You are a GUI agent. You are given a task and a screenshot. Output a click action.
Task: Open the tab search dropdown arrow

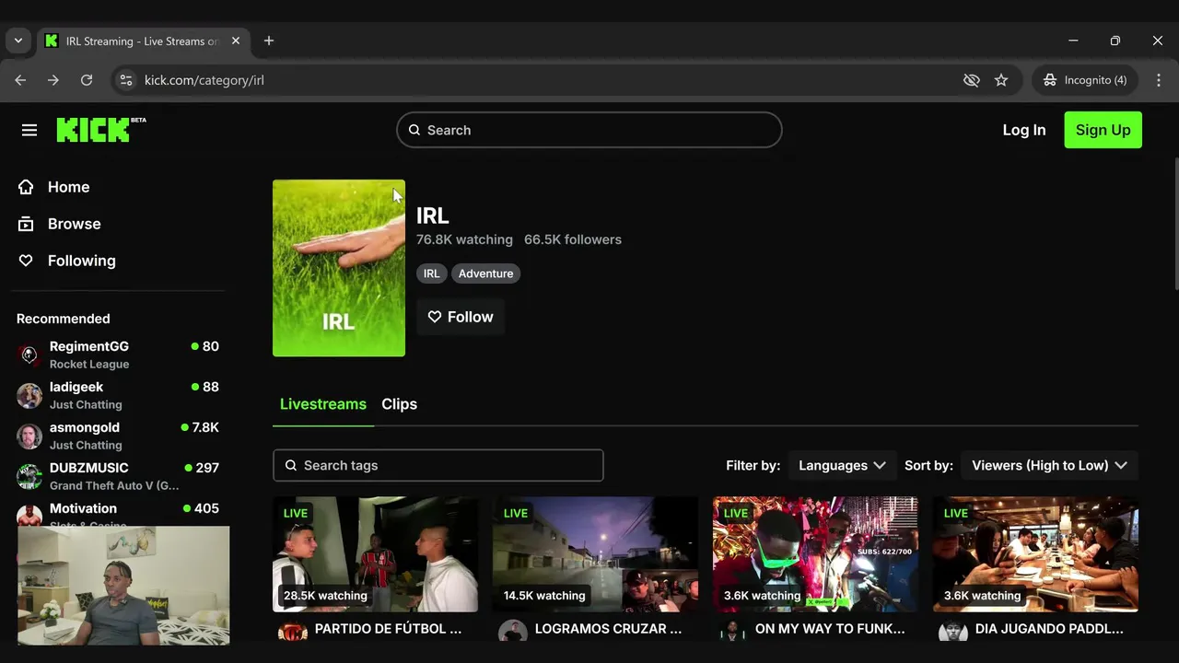click(x=18, y=41)
